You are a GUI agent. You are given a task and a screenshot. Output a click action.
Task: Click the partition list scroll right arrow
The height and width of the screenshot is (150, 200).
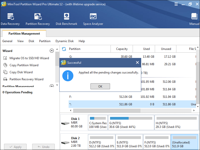[x=194, y=111]
